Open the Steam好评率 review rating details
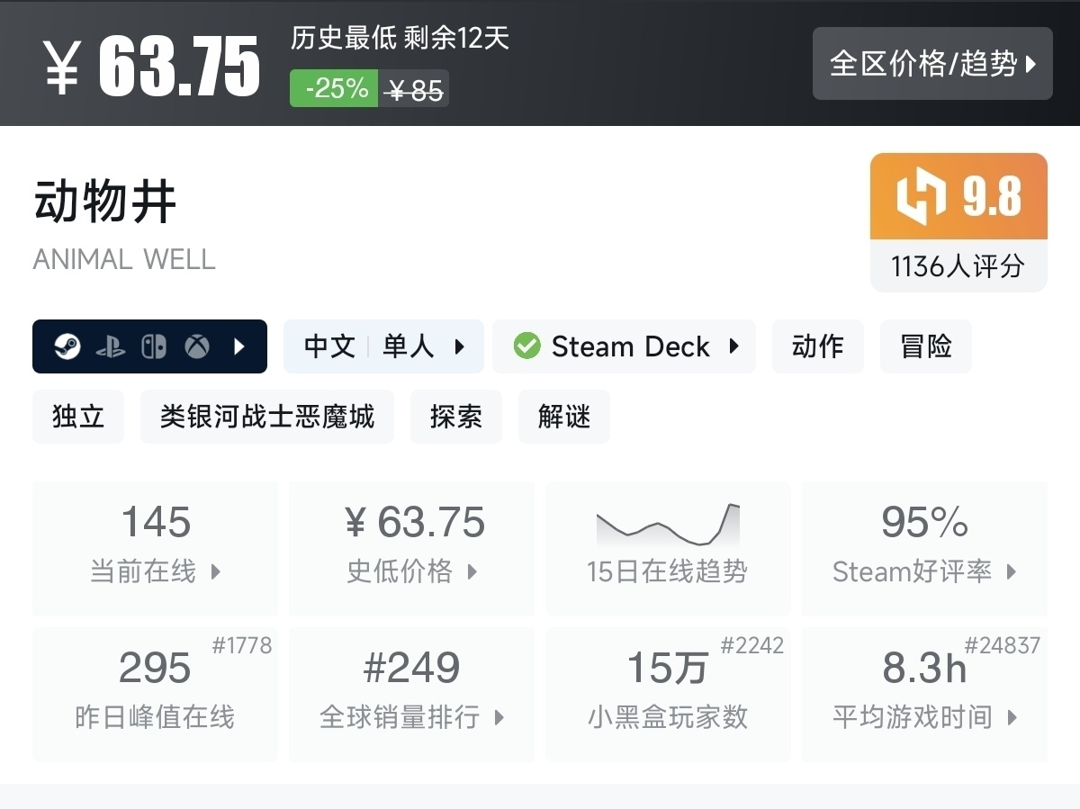 pyautogui.click(x=924, y=548)
